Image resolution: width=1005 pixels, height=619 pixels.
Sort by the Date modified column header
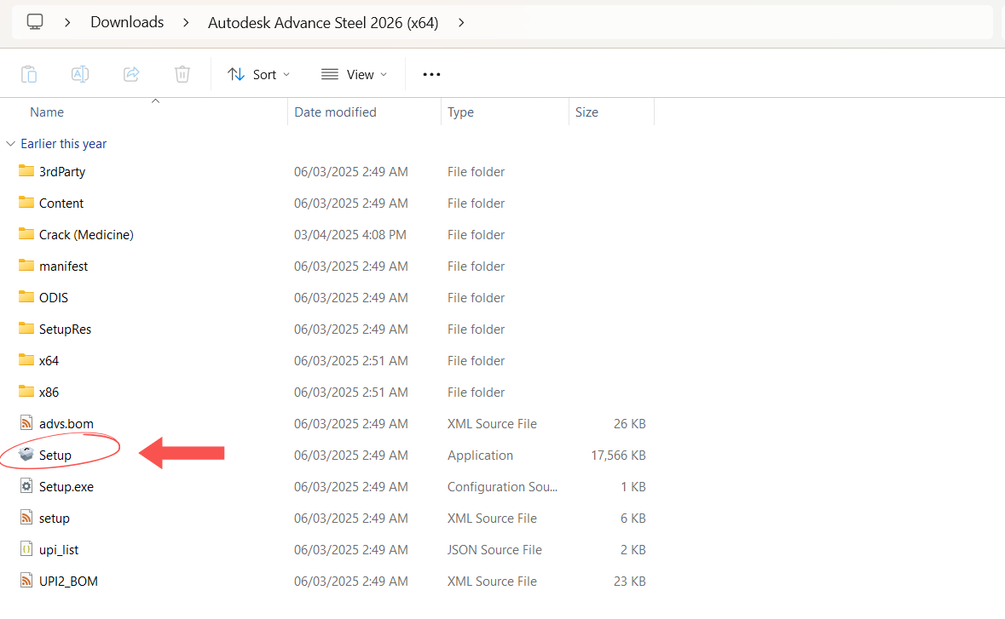click(335, 112)
